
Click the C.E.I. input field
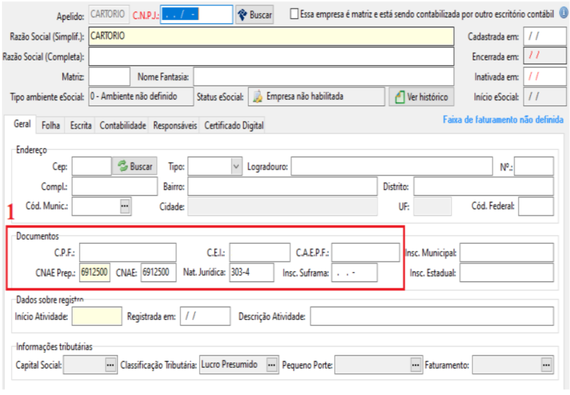[260, 252]
